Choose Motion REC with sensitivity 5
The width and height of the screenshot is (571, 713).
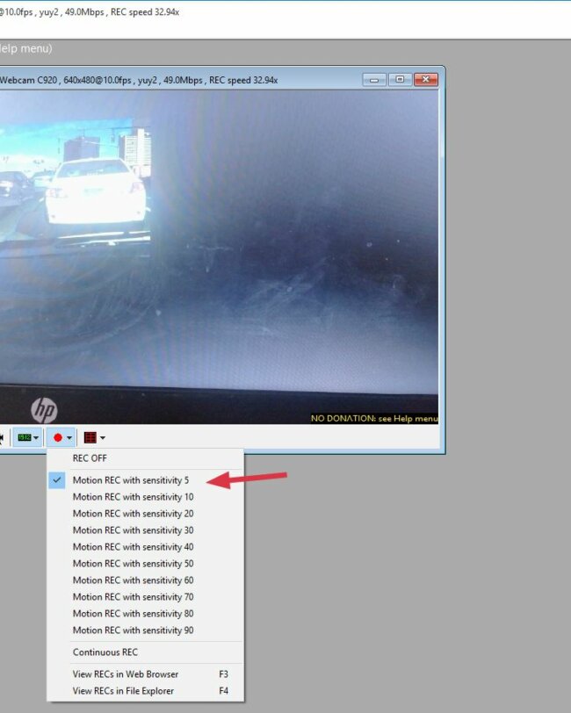pyautogui.click(x=146, y=480)
